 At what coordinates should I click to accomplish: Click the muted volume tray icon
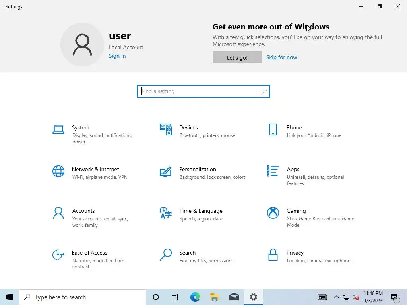coord(355,297)
